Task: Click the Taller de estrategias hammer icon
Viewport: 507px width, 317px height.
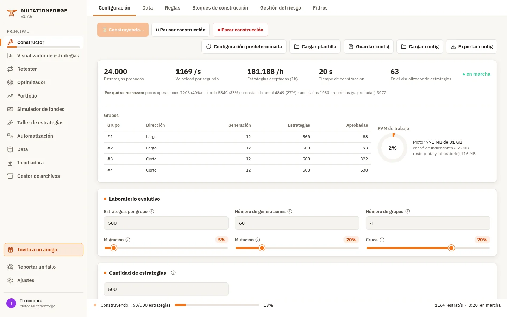Action: [x=10, y=123]
